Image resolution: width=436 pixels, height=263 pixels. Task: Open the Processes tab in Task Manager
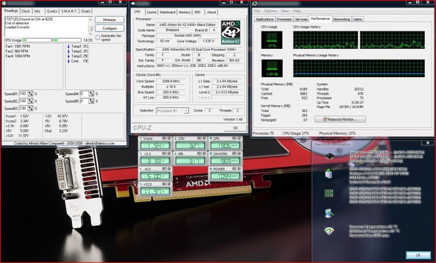284,19
